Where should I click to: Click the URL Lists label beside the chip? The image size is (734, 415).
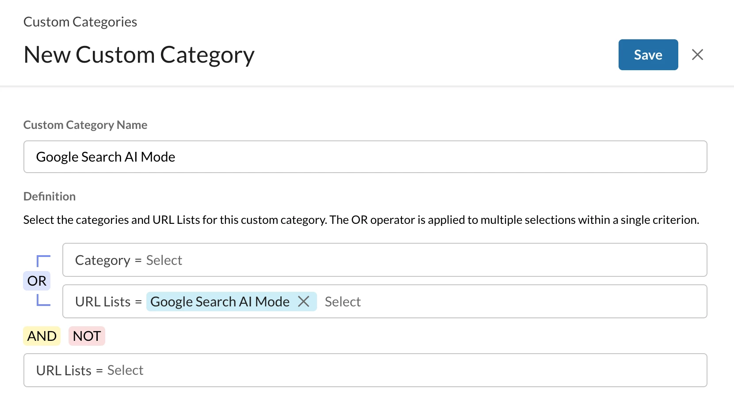pos(103,302)
